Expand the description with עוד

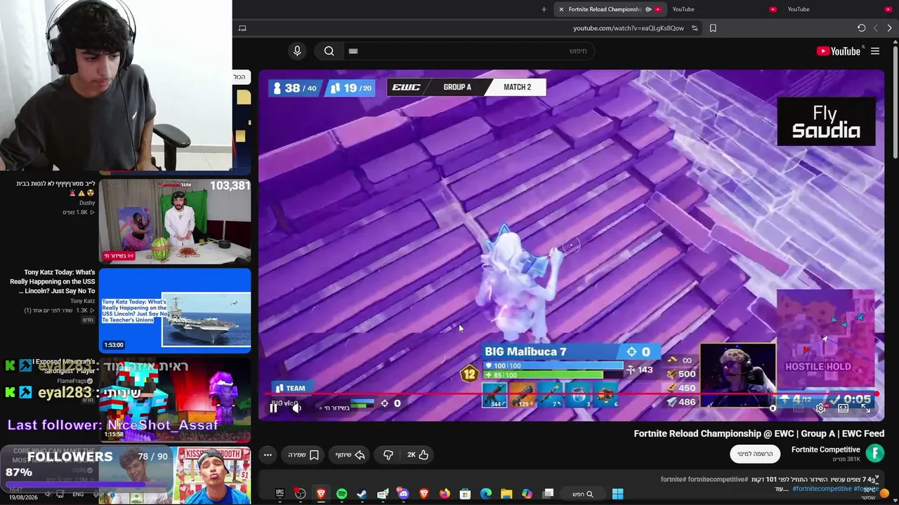point(782,489)
